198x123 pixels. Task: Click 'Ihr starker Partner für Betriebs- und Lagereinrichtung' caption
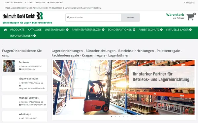click(x=161, y=77)
